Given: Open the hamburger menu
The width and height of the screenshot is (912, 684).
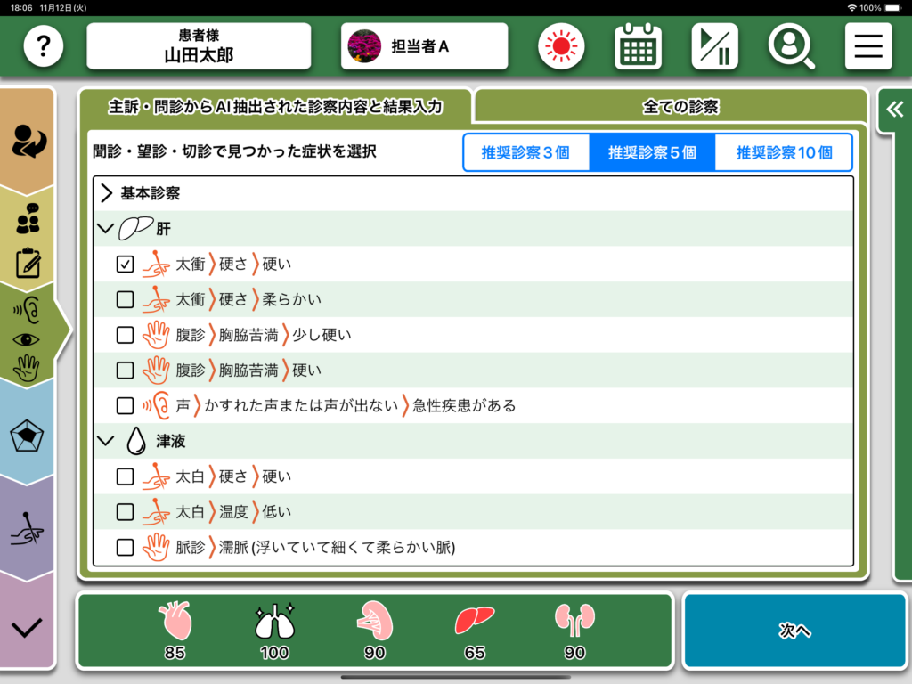Looking at the screenshot, I should [x=867, y=46].
